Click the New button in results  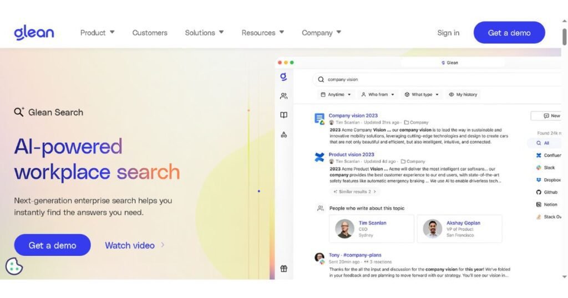coord(546,116)
